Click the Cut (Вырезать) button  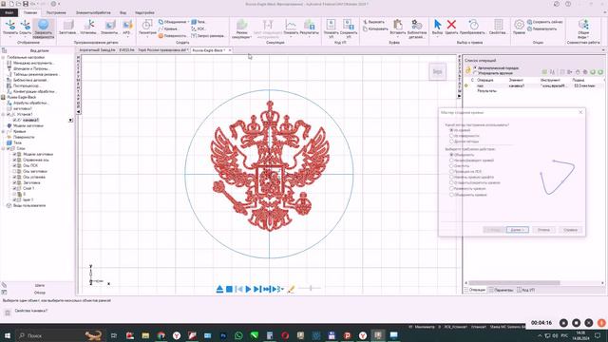point(373,22)
